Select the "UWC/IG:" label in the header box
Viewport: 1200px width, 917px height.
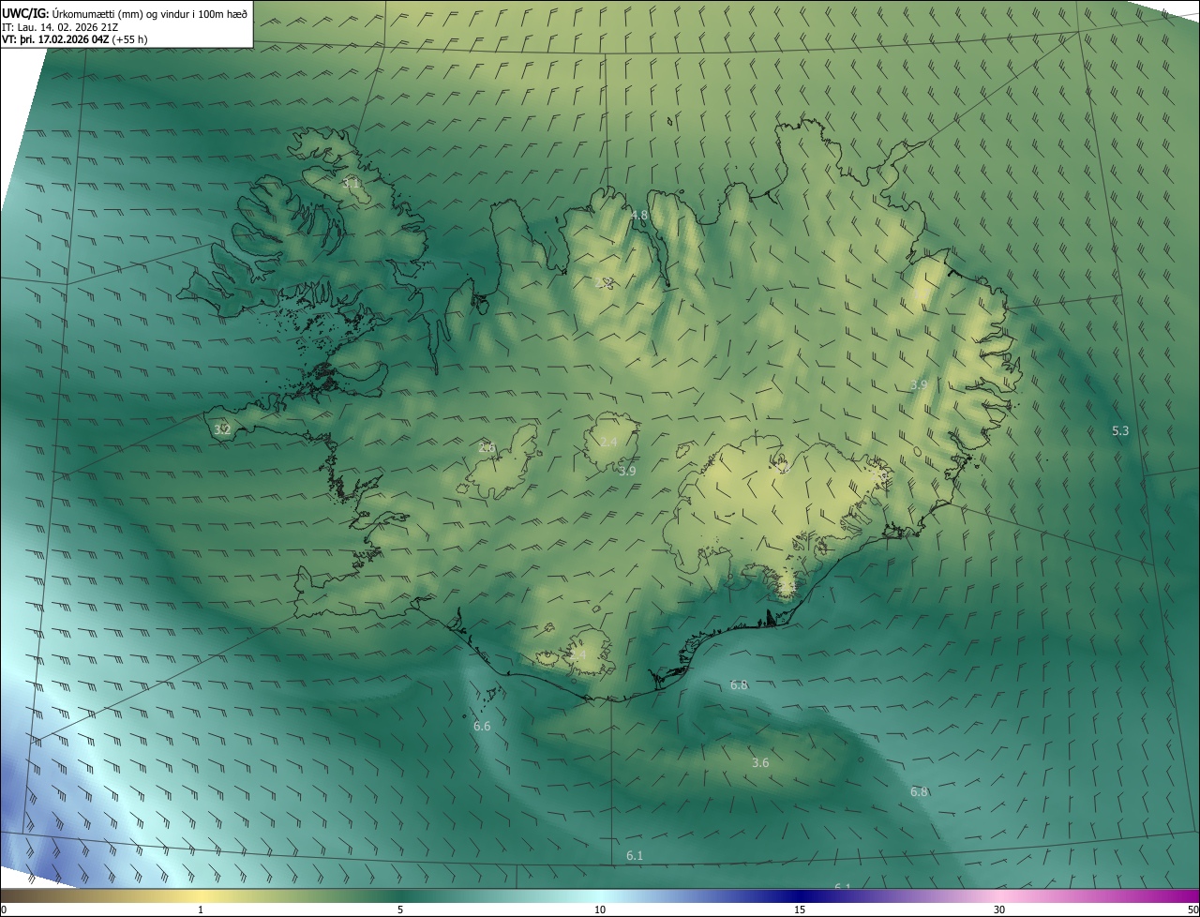pyautogui.click(x=25, y=12)
